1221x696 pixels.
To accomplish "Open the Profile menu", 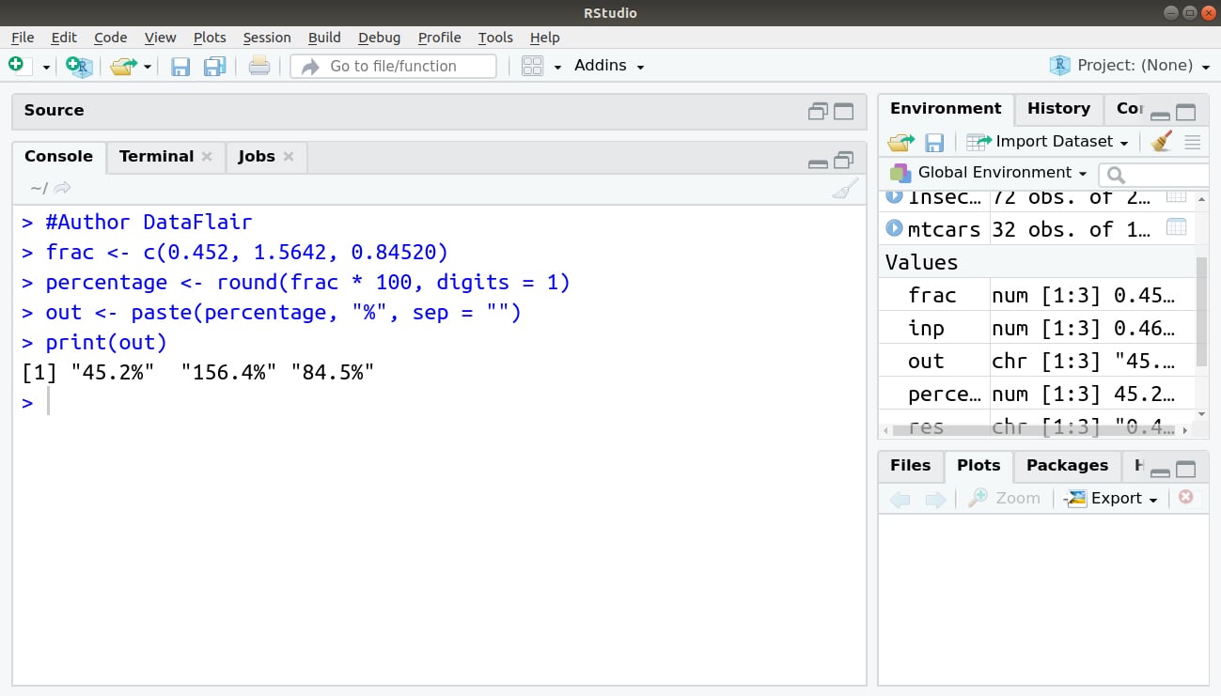I will coord(439,38).
